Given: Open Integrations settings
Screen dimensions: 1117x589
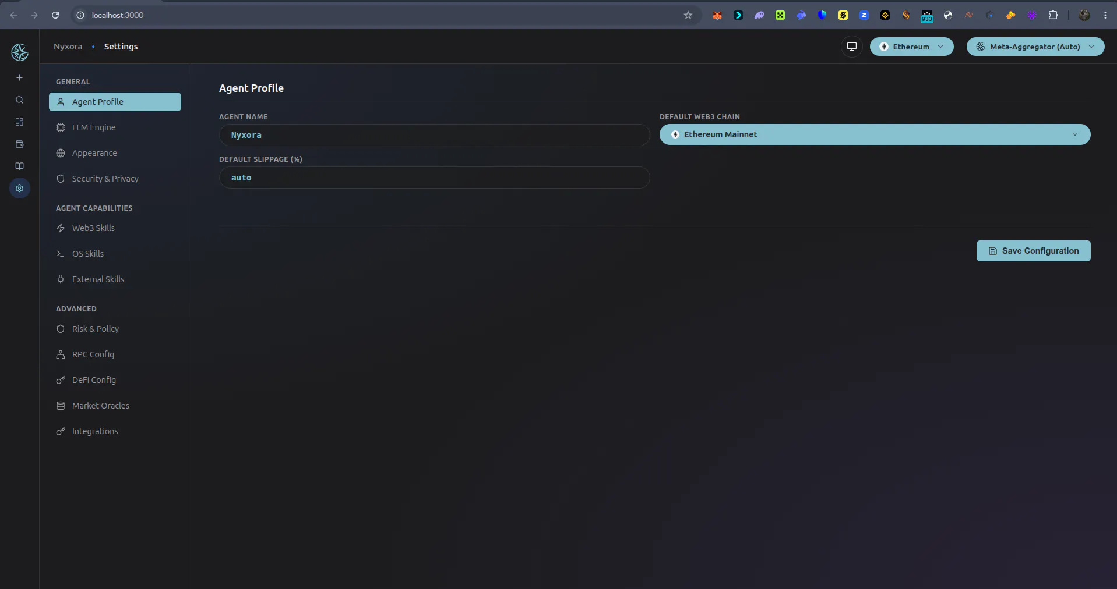Looking at the screenshot, I should coord(115,431).
